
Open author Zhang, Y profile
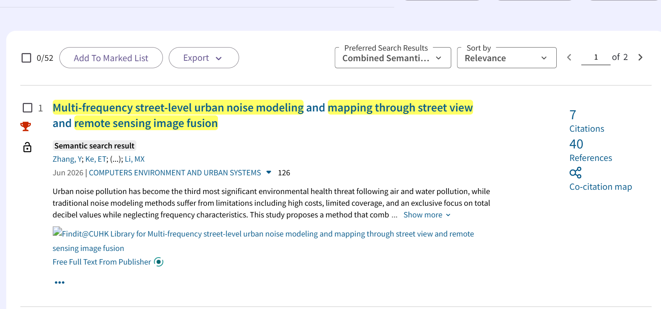coord(67,159)
